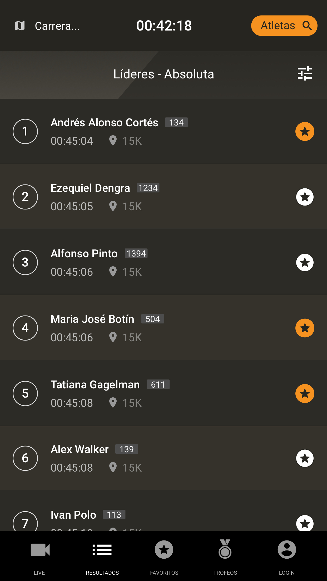Tap the Live video camera icon

point(40,550)
